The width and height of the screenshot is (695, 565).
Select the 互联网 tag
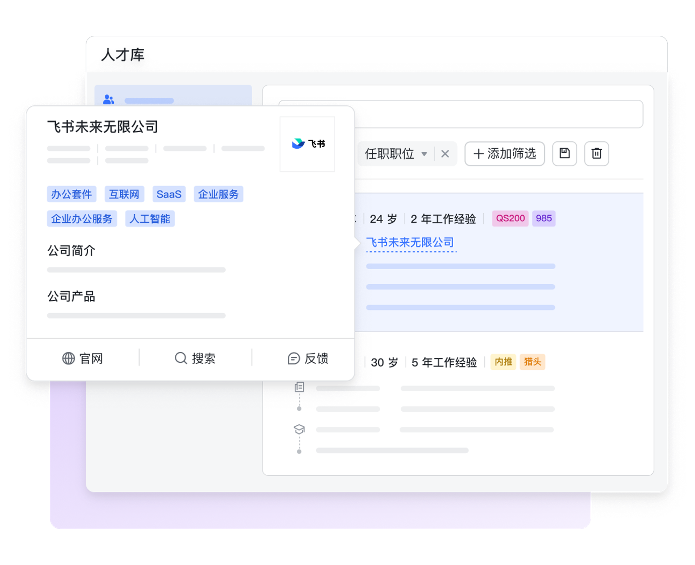pyautogui.click(x=124, y=194)
